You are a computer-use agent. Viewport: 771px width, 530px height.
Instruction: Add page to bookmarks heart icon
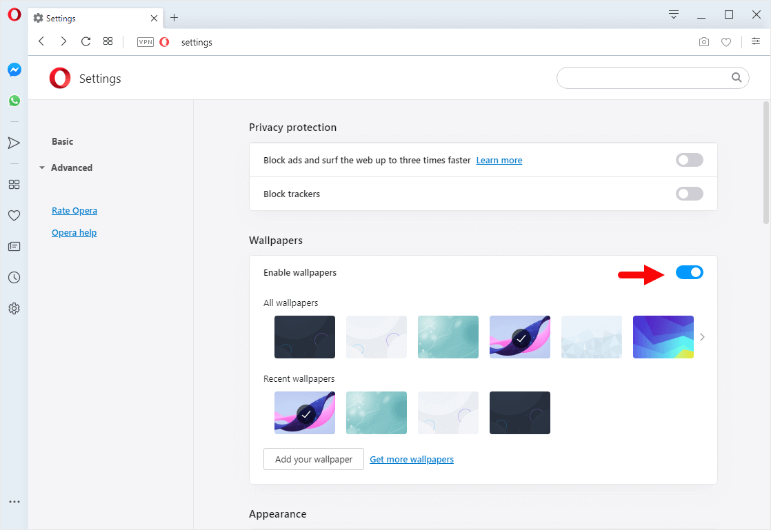coord(725,42)
